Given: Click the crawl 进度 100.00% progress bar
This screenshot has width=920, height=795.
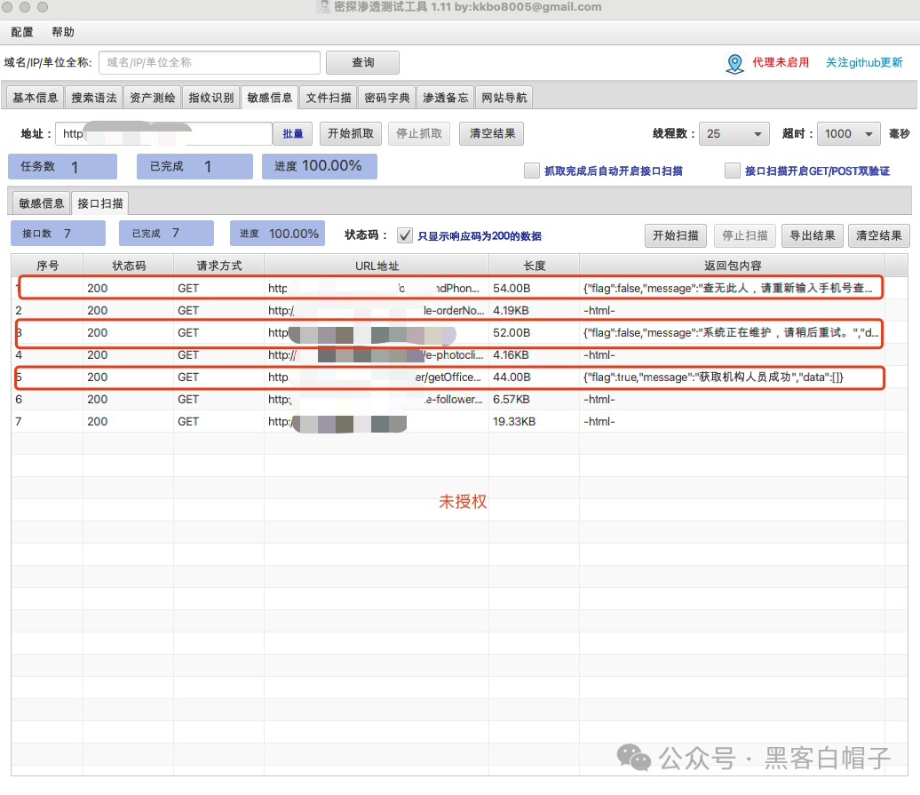Looking at the screenshot, I should click(319, 167).
